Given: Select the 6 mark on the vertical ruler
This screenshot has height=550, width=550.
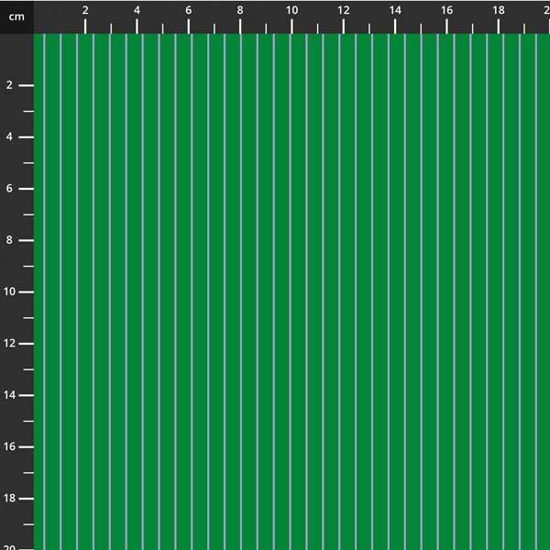Looking at the screenshot, I should coord(9,189).
